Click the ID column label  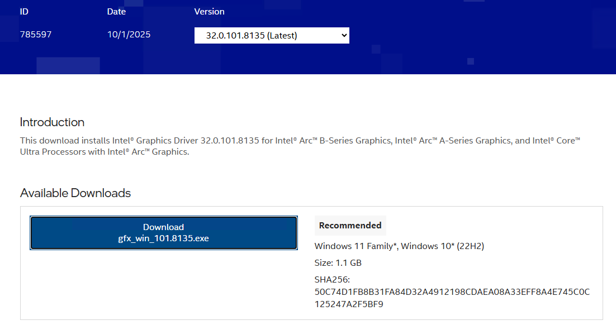click(24, 12)
